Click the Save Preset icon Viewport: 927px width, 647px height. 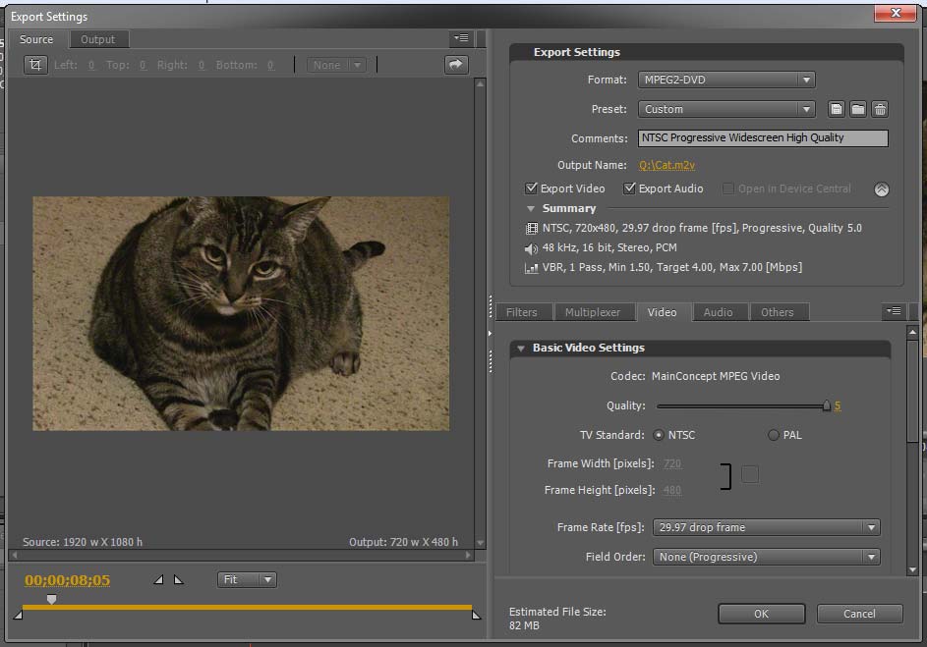(x=837, y=109)
